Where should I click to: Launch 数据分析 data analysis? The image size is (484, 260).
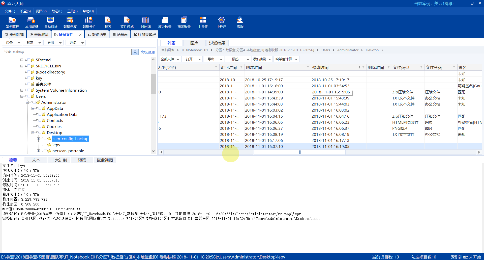[89, 22]
